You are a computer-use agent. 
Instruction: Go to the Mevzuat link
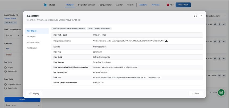coord(156,5)
